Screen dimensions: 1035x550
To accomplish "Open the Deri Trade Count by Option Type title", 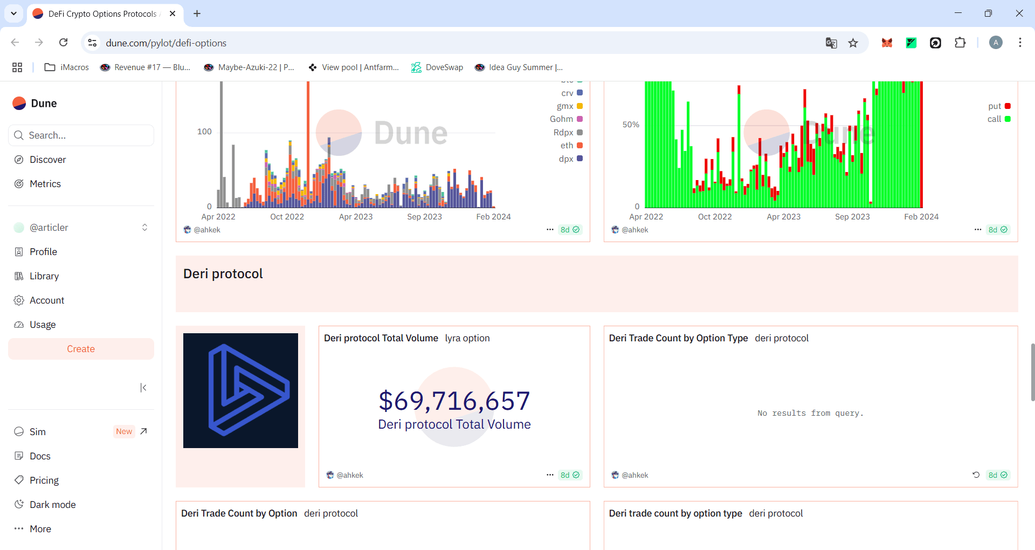I will (678, 338).
